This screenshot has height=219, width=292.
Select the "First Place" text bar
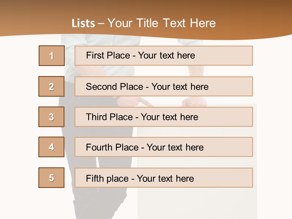(x=164, y=56)
